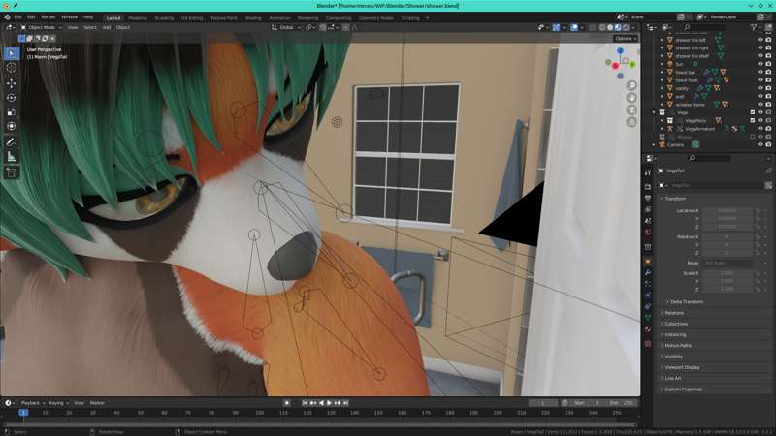Toggle the Vega collection exclude checkbox
776x436 pixels.
(752, 112)
